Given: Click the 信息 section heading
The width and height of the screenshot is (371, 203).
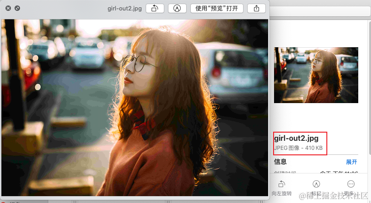Looking at the screenshot, I should [x=280, y=162].
